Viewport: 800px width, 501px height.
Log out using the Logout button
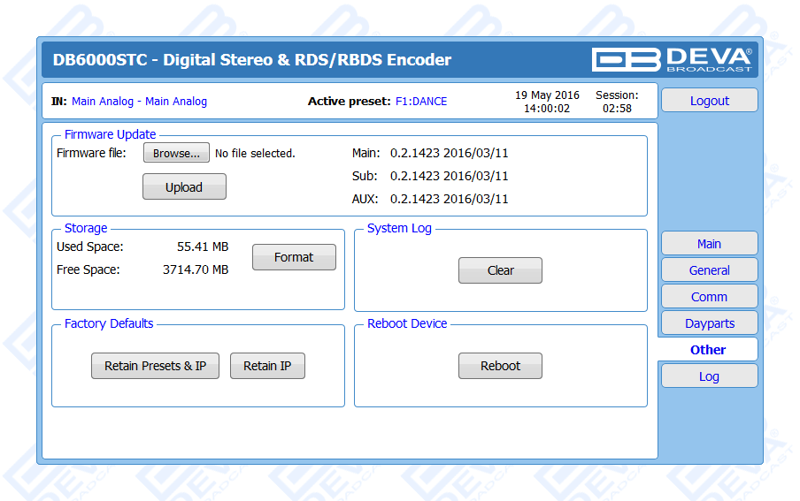tap(709, 101)
